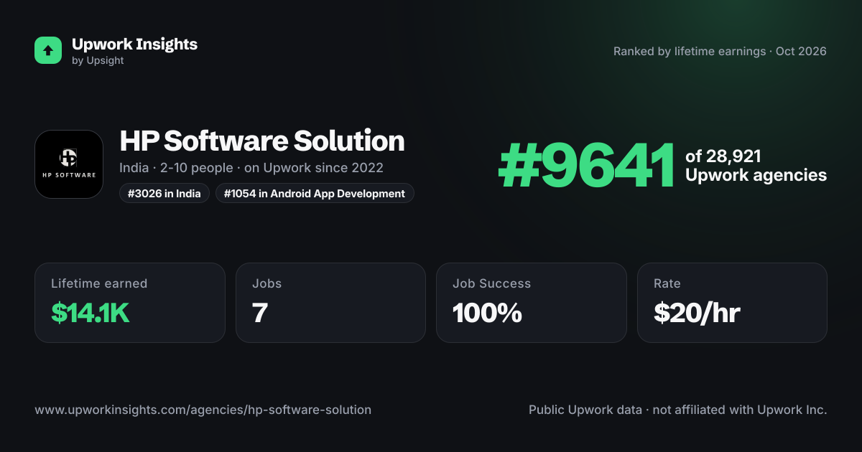Open the Lifetime earned $14.1K card

click(130, 303)
